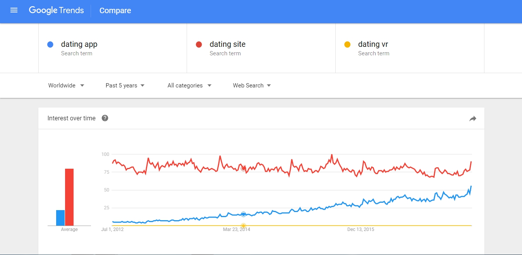Open the Interest over time help icon
Image resolution: width=522 pixels, height=255 pixels.
coord(105,118)
